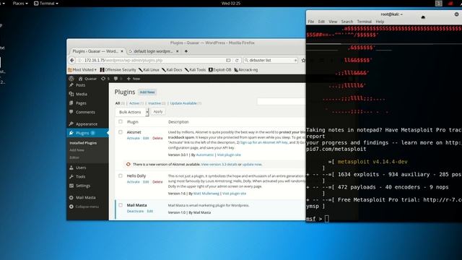This screenshot has height=260, width=462.
Task: Filter plugins by Active
Action: (x=134, y=103)
